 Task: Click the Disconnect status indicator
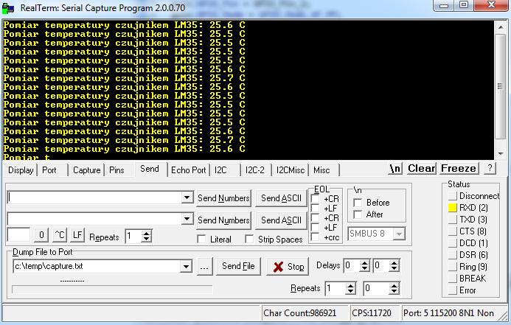pos(453,196)
